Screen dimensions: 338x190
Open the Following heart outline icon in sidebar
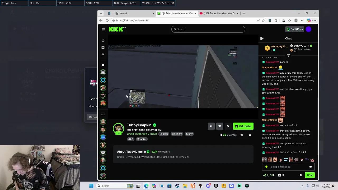103,54
